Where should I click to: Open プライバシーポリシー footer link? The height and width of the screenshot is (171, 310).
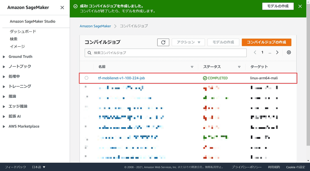tap(246, 167)
